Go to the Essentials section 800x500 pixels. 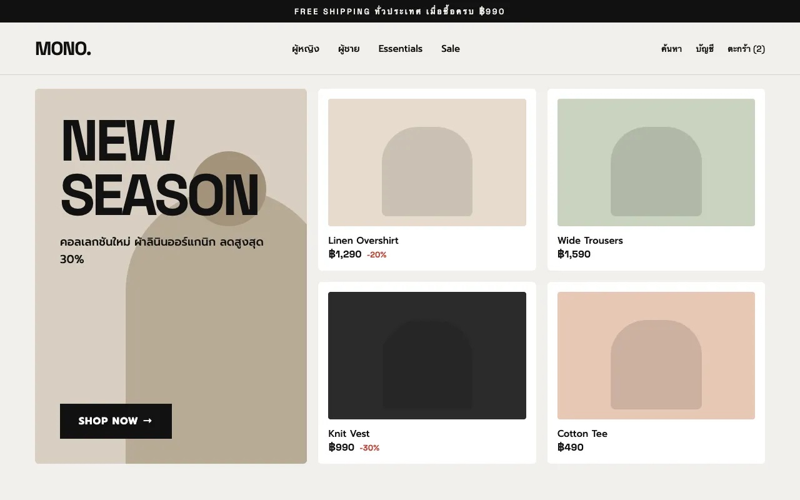pos(400,49)
